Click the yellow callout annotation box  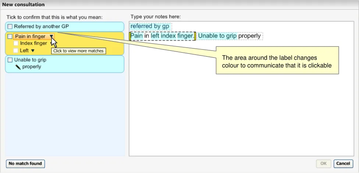277,61
